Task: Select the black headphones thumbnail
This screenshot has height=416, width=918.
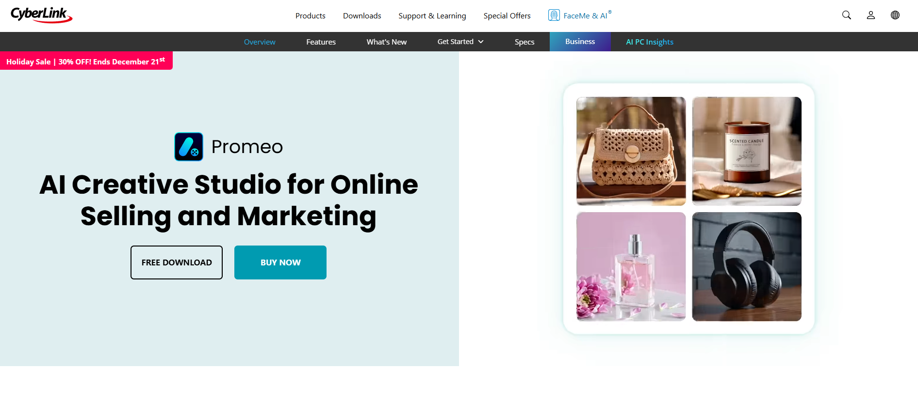Action: (x=746, y=266)
